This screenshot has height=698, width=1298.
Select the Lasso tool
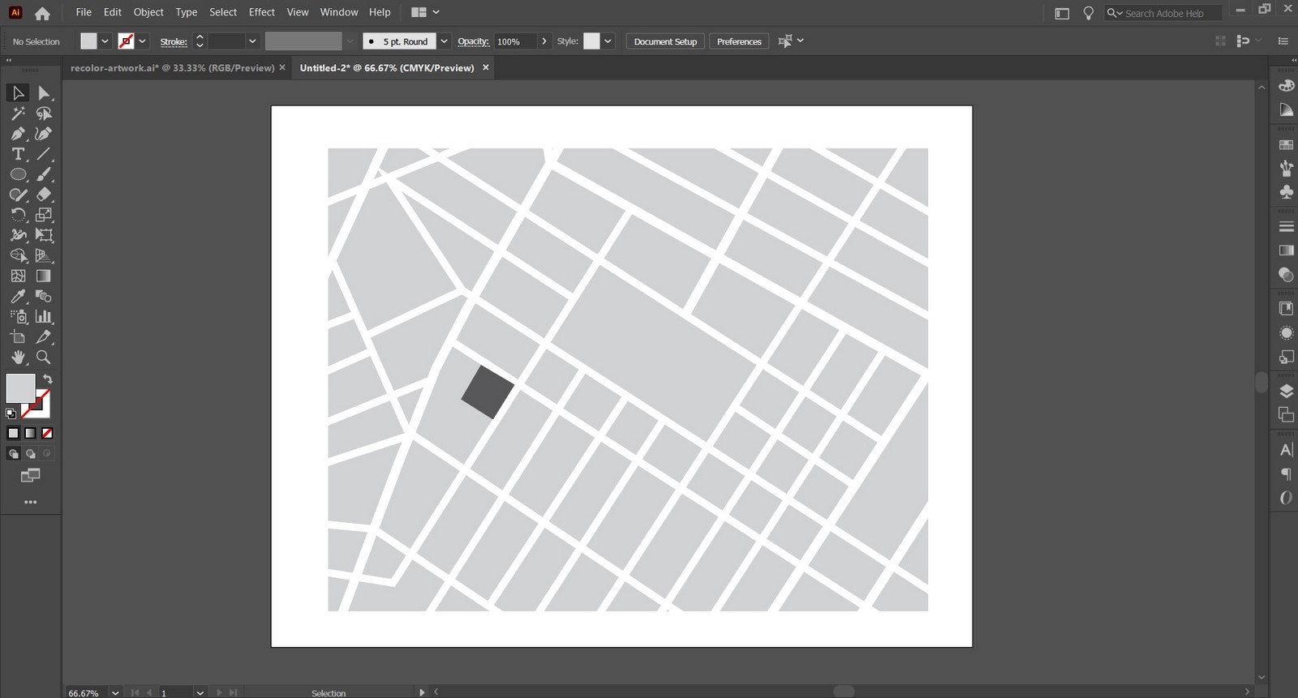pos(44,113)
